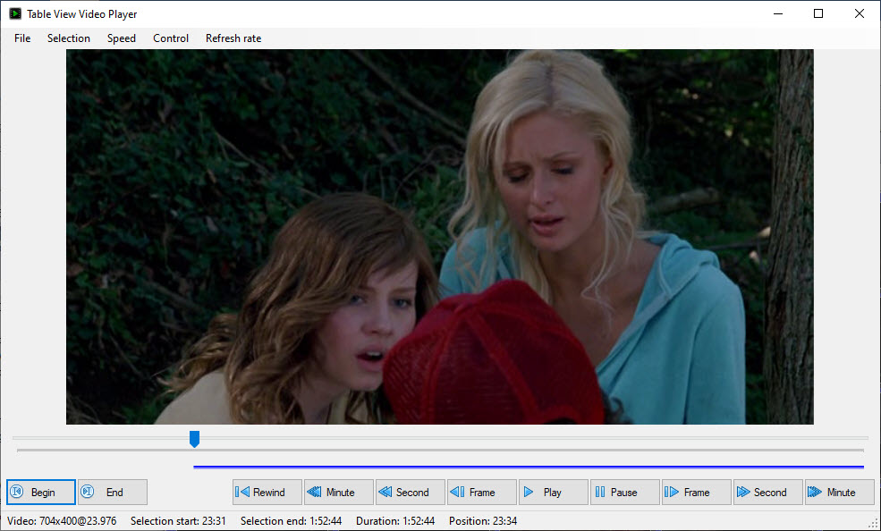Click 'Duration: 1:52:44' status text
This screenshot has width=881, height=531.
(x=395, y=521)
